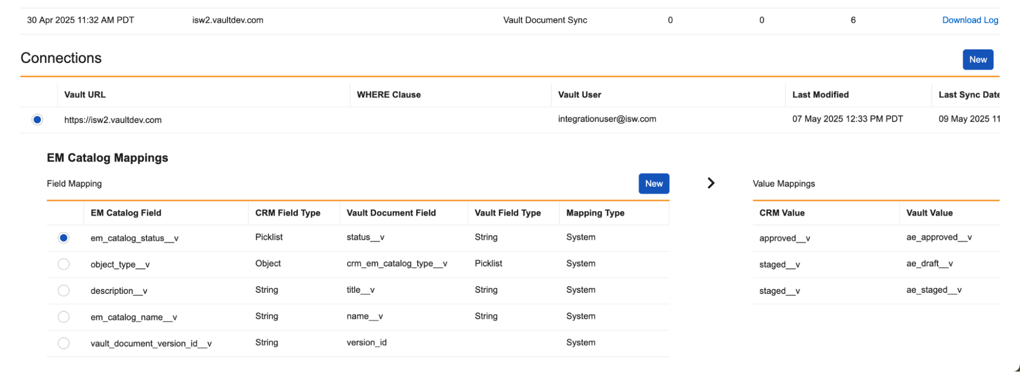
Task: Click the ae_approved__v vault value cell
Action: (939, 237)
